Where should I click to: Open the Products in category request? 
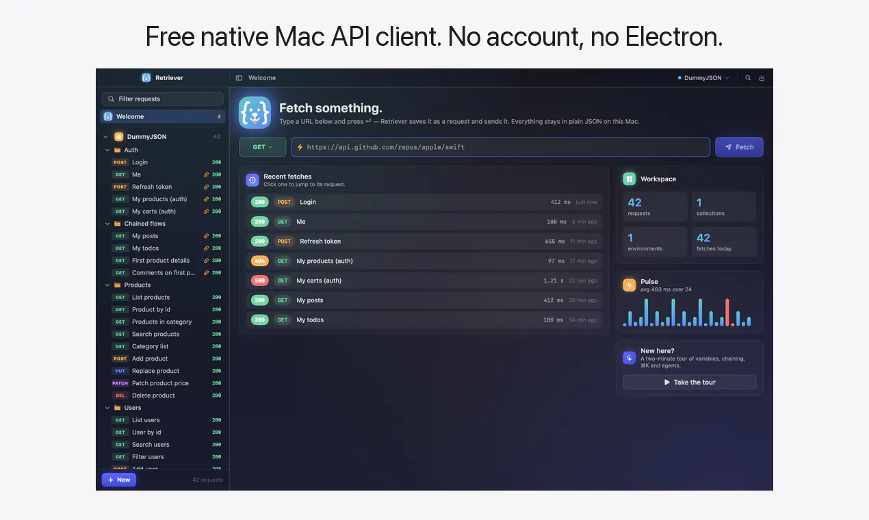pos(162,322)
